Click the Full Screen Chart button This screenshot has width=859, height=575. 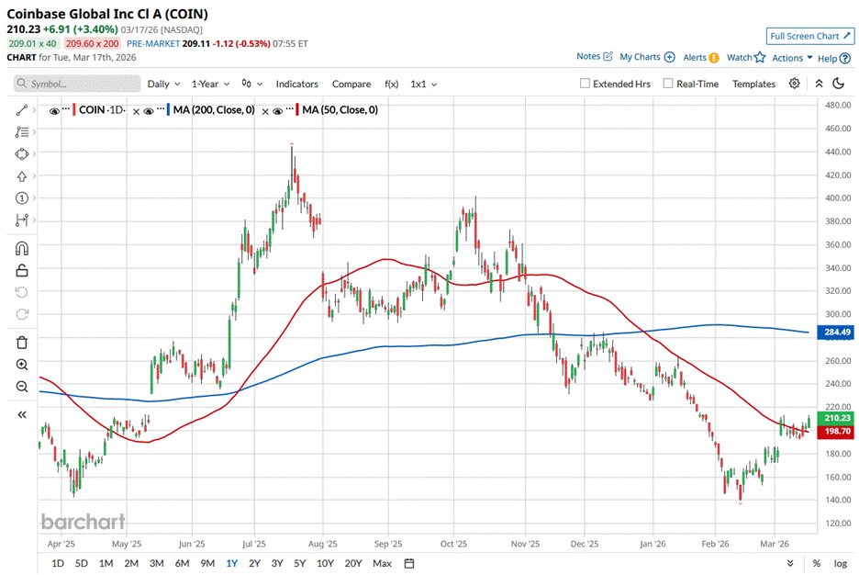pyautogui.click(x=810, y=36)
